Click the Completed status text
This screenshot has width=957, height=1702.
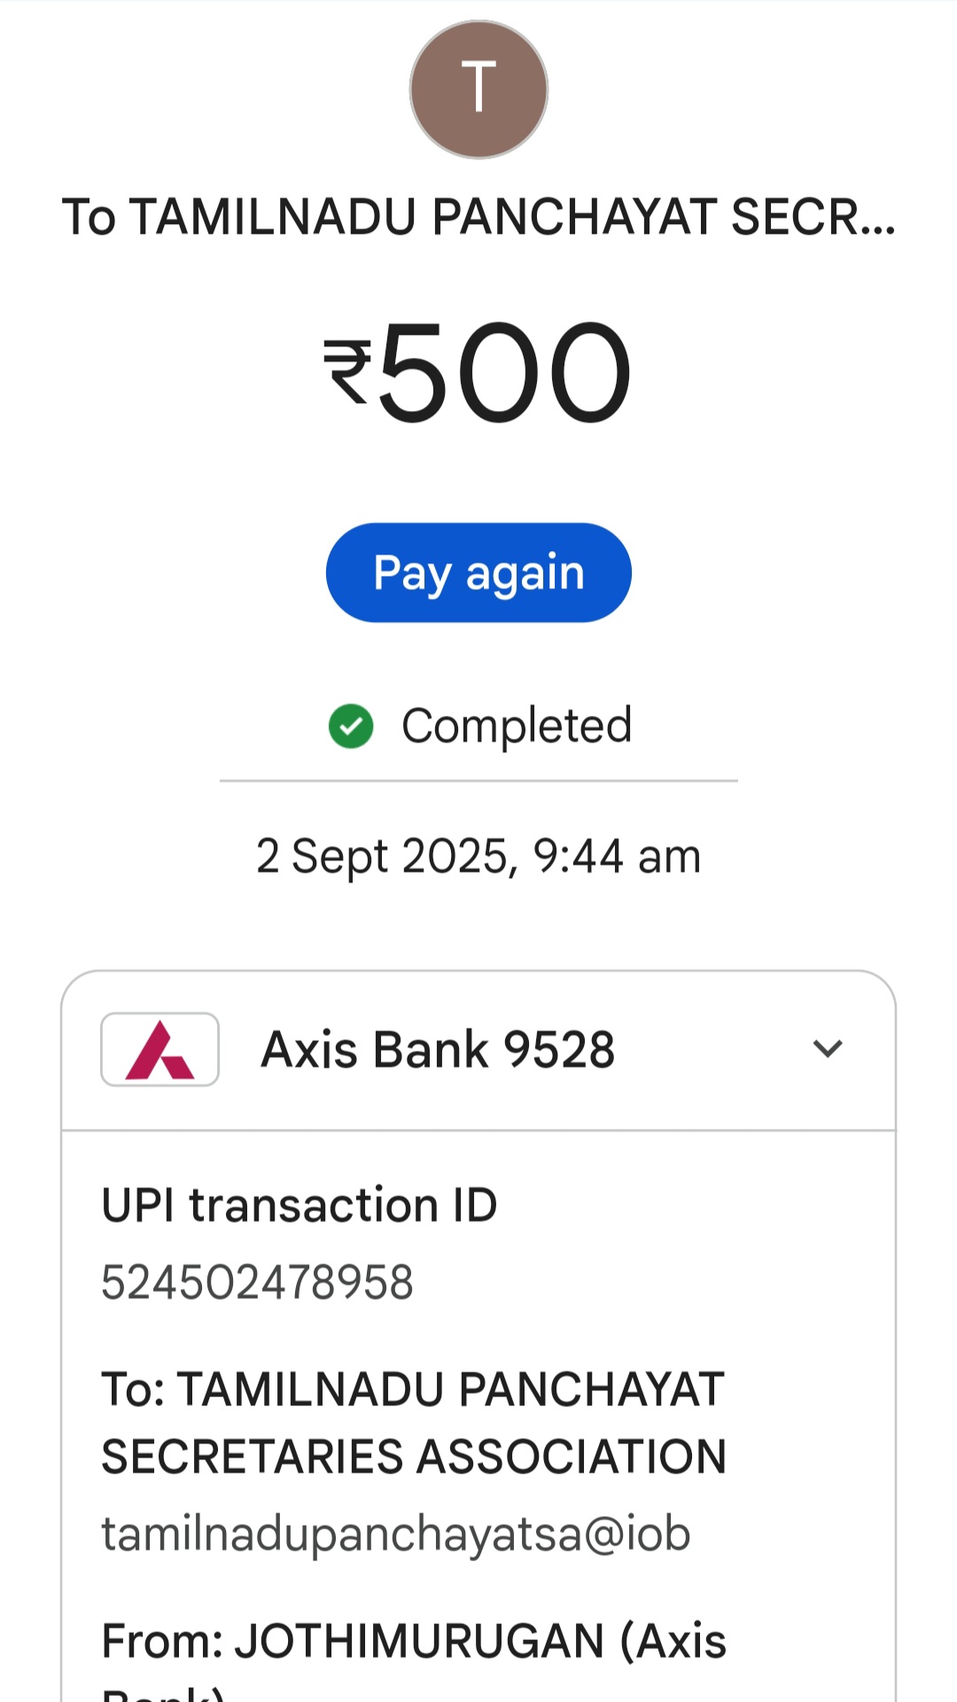[x=517, y=727]
